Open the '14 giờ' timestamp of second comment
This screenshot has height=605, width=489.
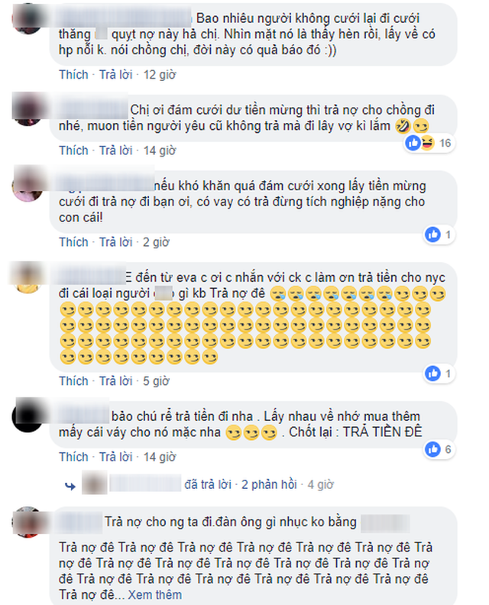coord(160,150)
